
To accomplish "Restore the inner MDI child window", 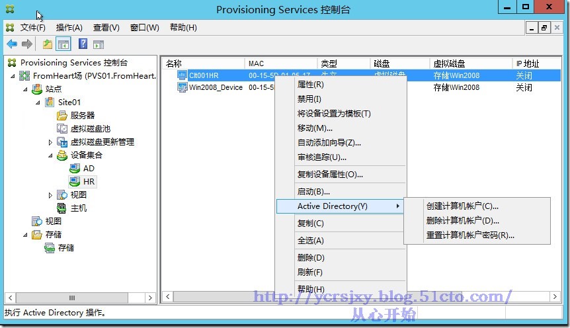I will coord(544,28).
